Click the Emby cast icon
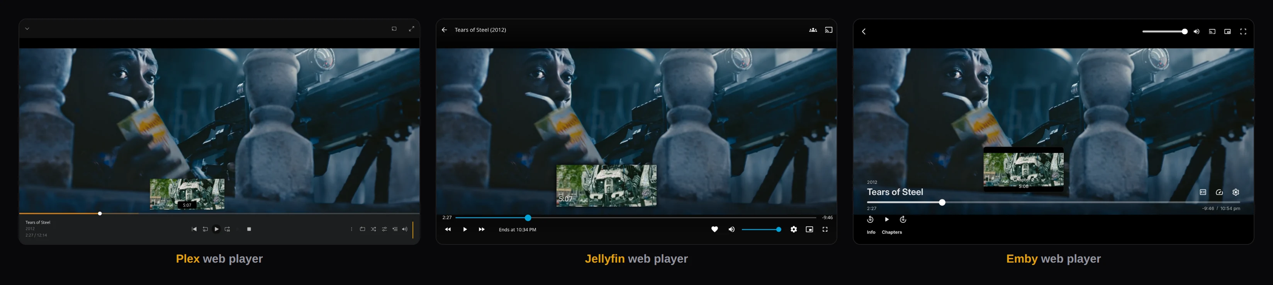The height and width of the screenshot is (285, 1273). [x=1212, y=31]
